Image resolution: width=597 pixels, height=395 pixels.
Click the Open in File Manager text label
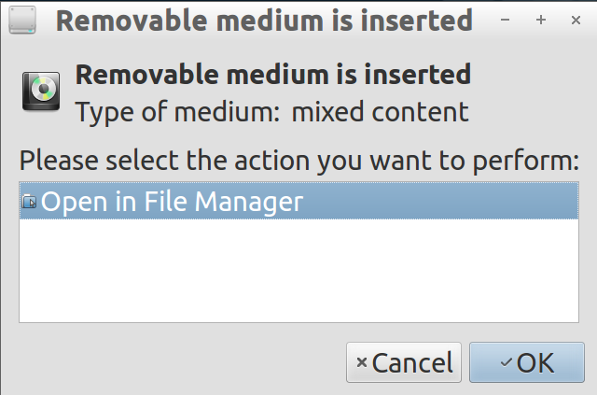coord(173,202)
